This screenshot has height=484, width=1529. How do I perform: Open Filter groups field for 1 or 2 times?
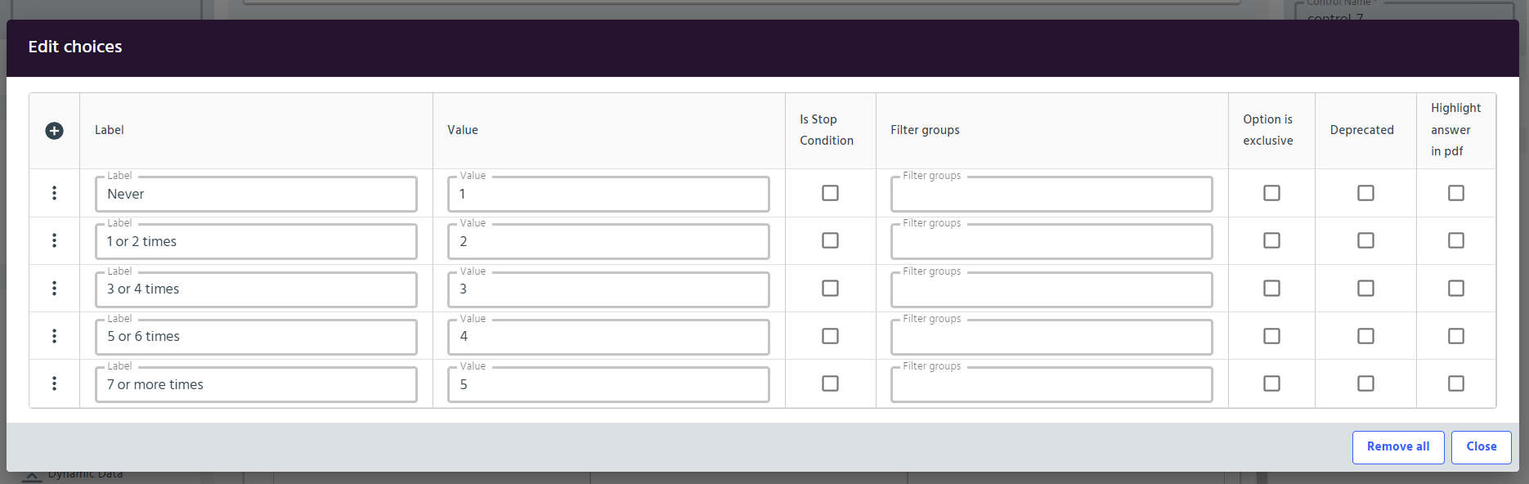coord(1051,242)
